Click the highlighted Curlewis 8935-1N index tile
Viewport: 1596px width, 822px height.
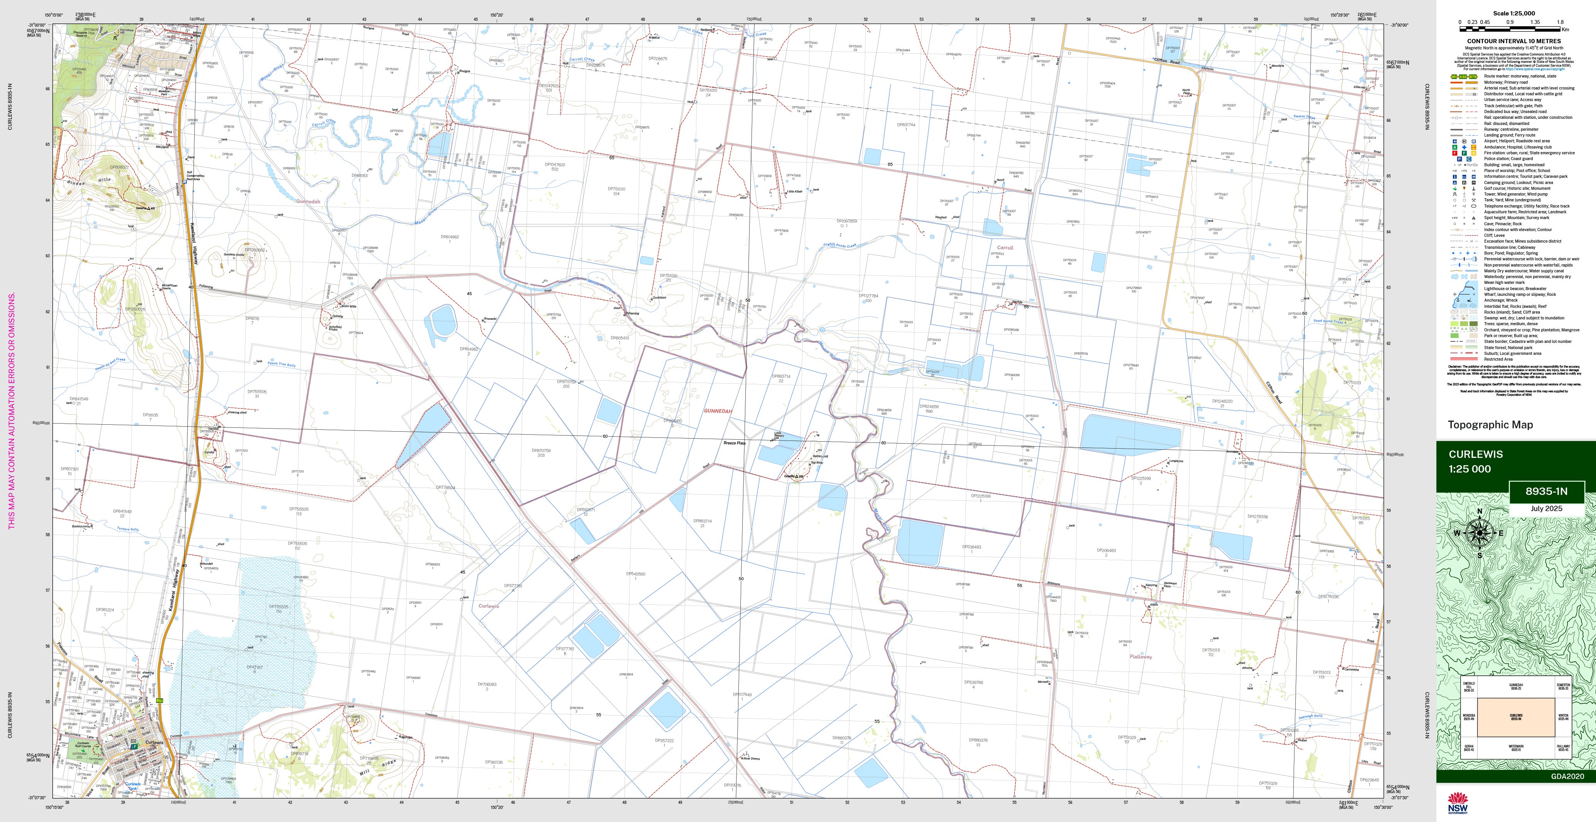click(1515, 717)
